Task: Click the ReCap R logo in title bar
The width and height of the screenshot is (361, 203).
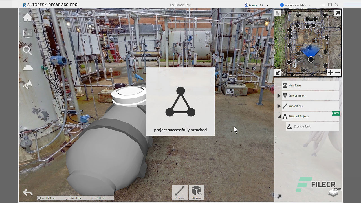Action: coord(25,5)
